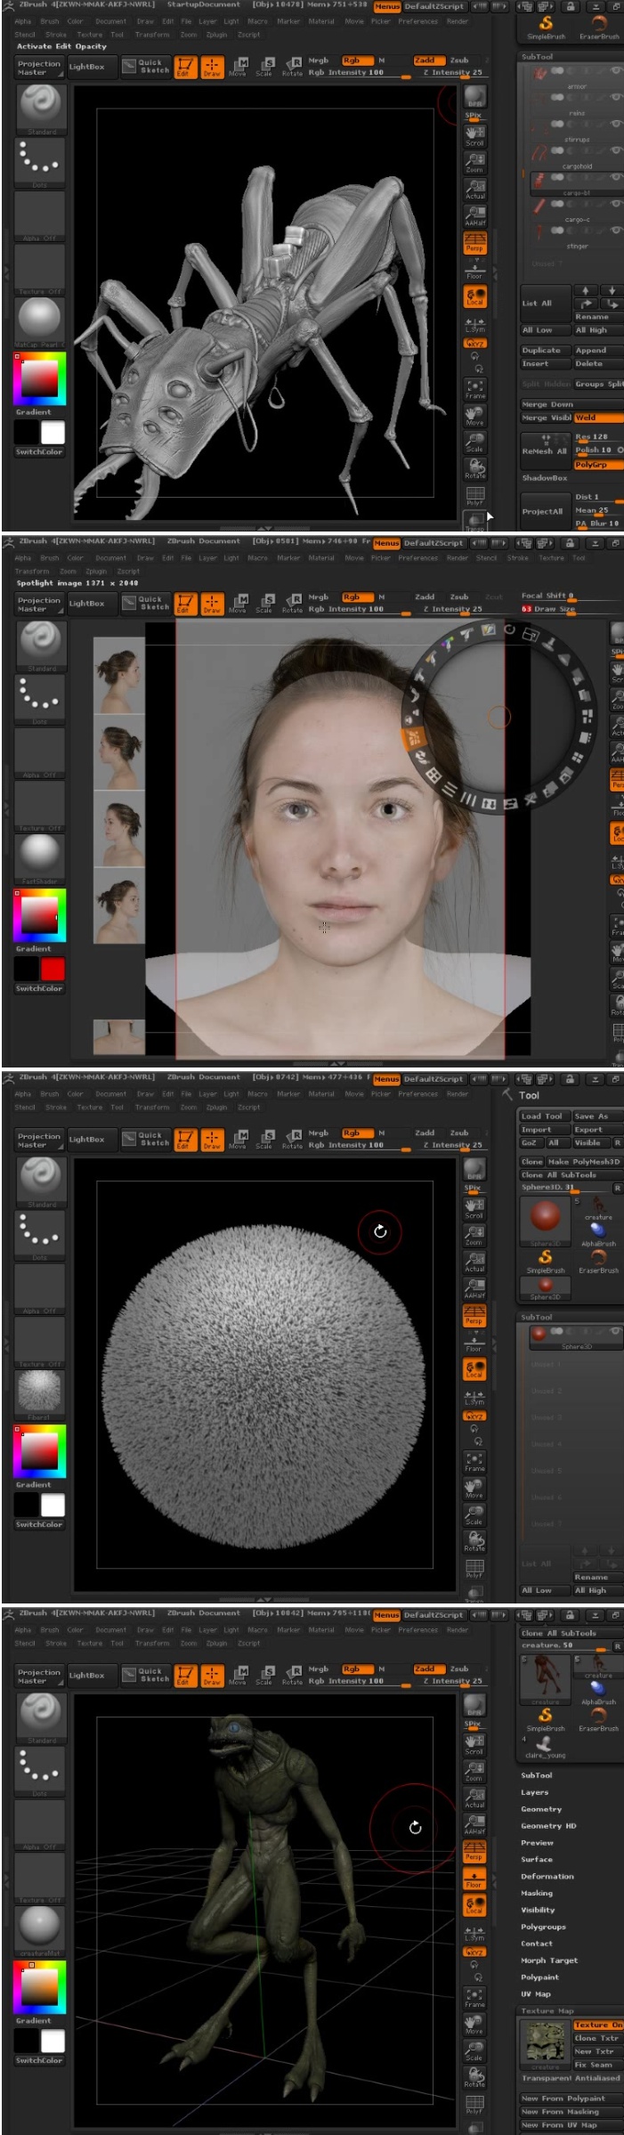Image resolution: width=624 pixels, height=2135 pixels.
Task: Select the SimpleBrush tool in the insect screenshot
Action: [x=546, y=28]
